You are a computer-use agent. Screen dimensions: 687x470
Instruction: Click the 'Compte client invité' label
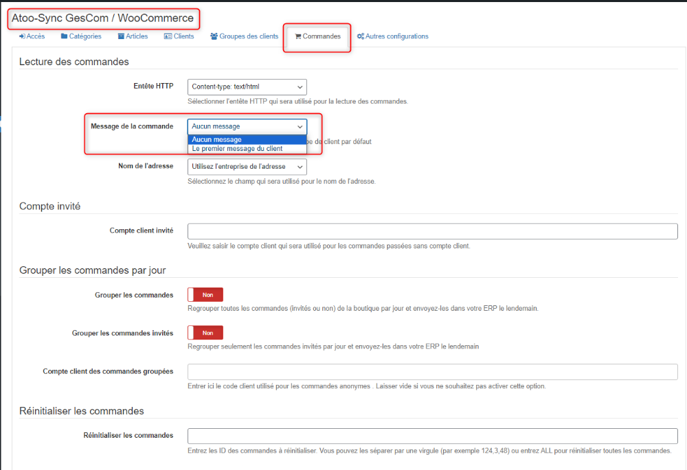[x=142, y=231]
